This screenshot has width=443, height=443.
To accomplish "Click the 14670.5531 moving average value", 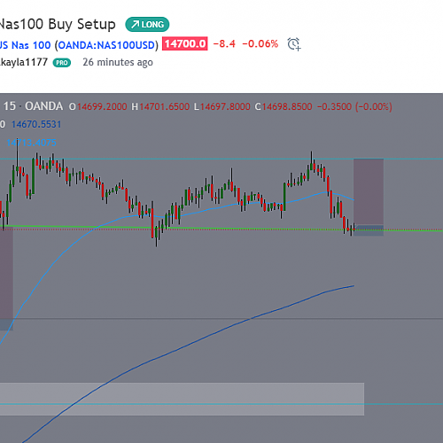I will click(36, 124).
